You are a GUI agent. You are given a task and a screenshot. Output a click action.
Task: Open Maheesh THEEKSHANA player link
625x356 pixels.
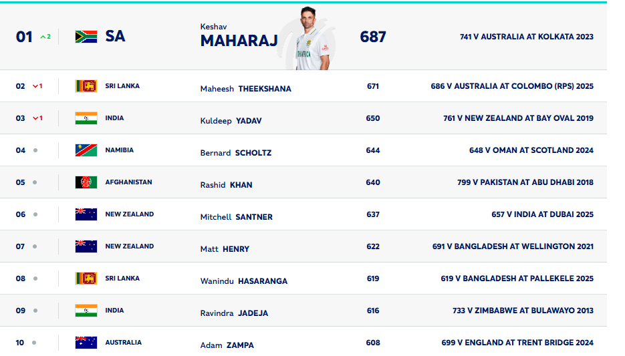[245, 89]
